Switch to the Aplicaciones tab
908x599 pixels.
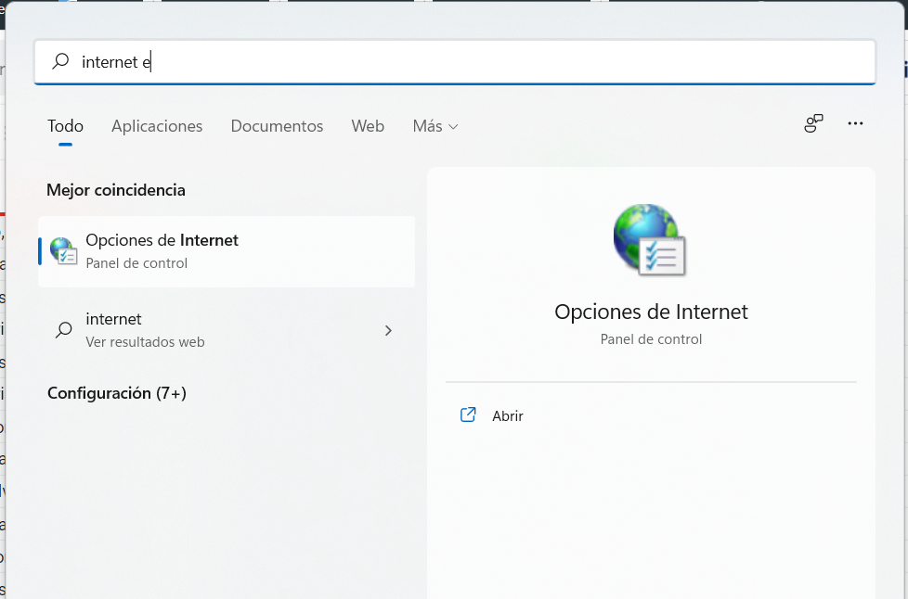157,126
